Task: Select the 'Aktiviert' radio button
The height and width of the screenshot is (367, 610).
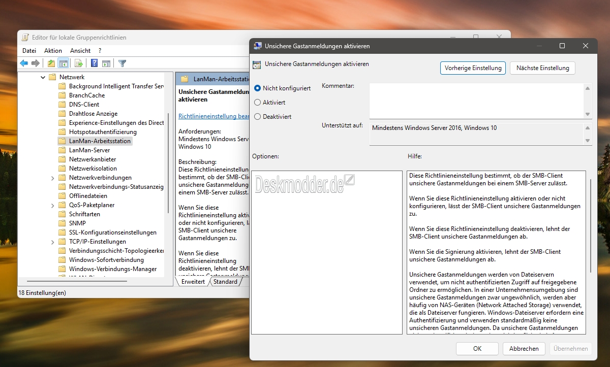Action: tap(257, 103)
